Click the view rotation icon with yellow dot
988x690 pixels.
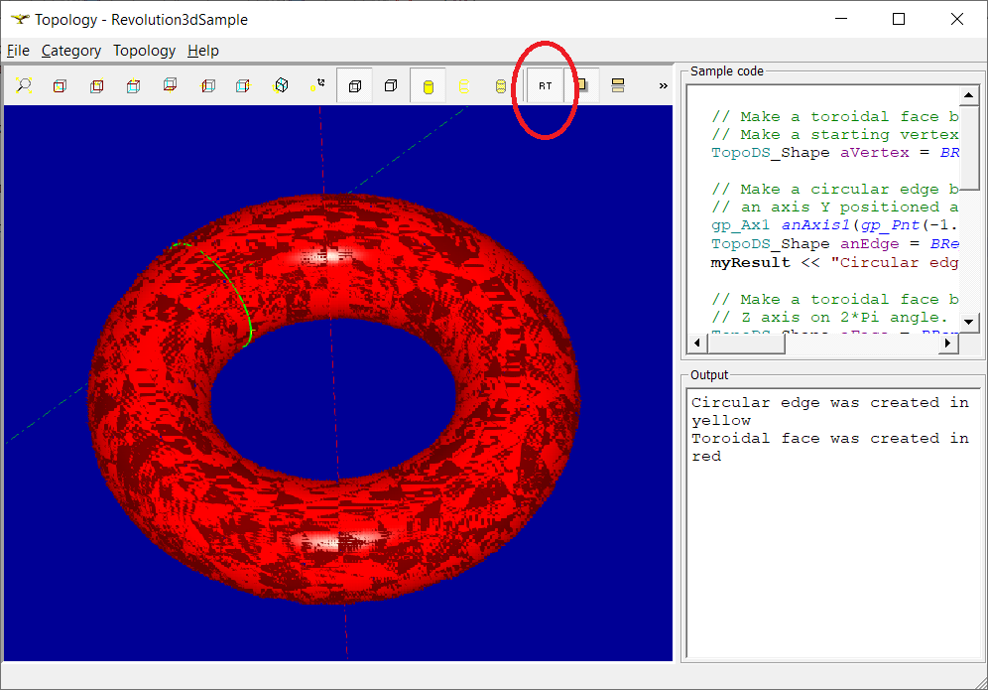coord(317,86)
